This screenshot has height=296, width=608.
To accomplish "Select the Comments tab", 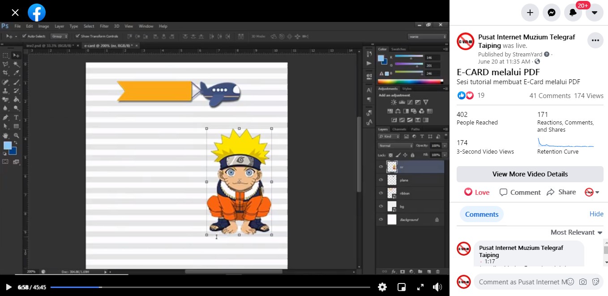I will tap(481, 214).
